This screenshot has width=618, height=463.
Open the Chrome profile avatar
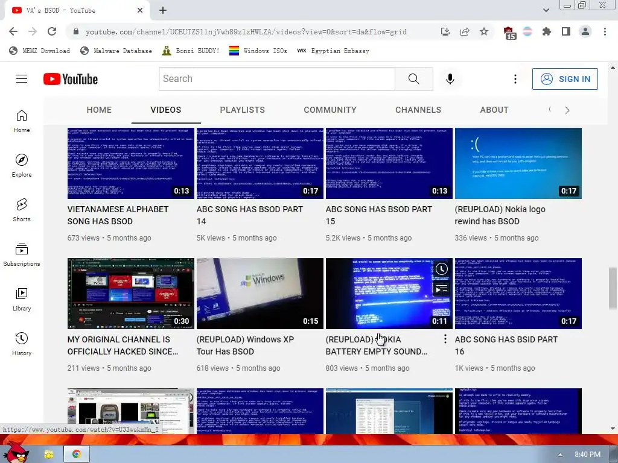tap(585, 31)
